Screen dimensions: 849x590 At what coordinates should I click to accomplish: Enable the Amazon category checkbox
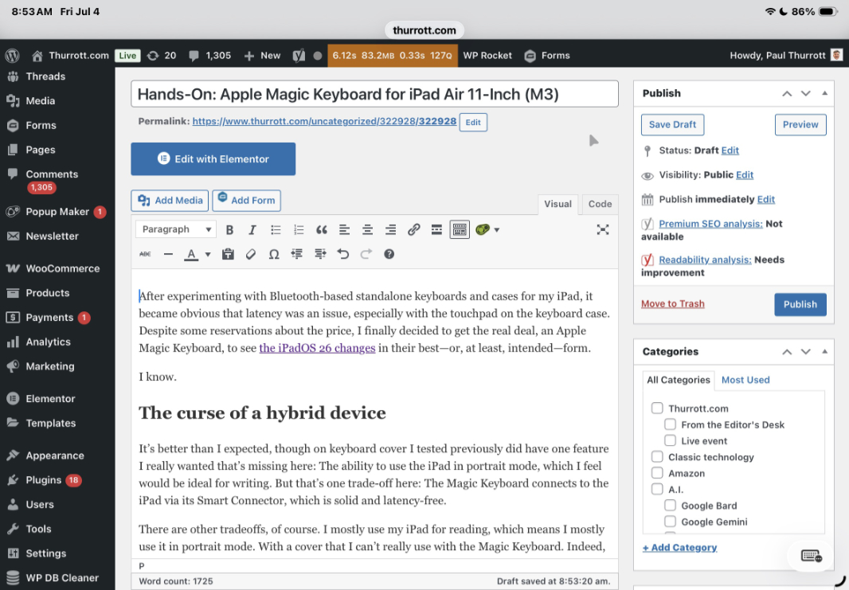[x=657, y=473]
